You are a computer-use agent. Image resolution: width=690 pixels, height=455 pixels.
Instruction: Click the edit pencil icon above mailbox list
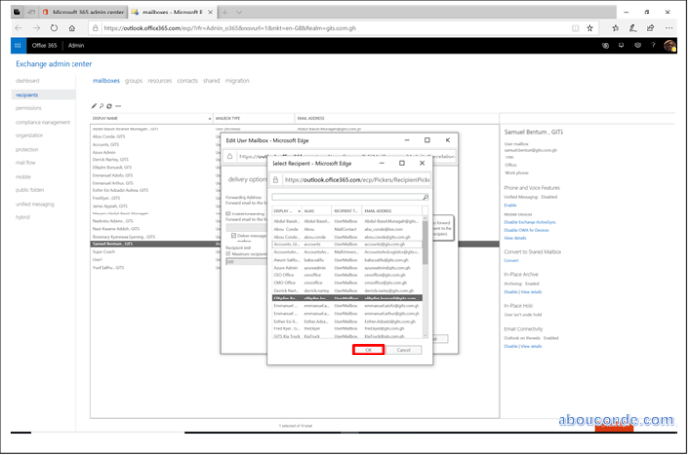coord(94,105)
